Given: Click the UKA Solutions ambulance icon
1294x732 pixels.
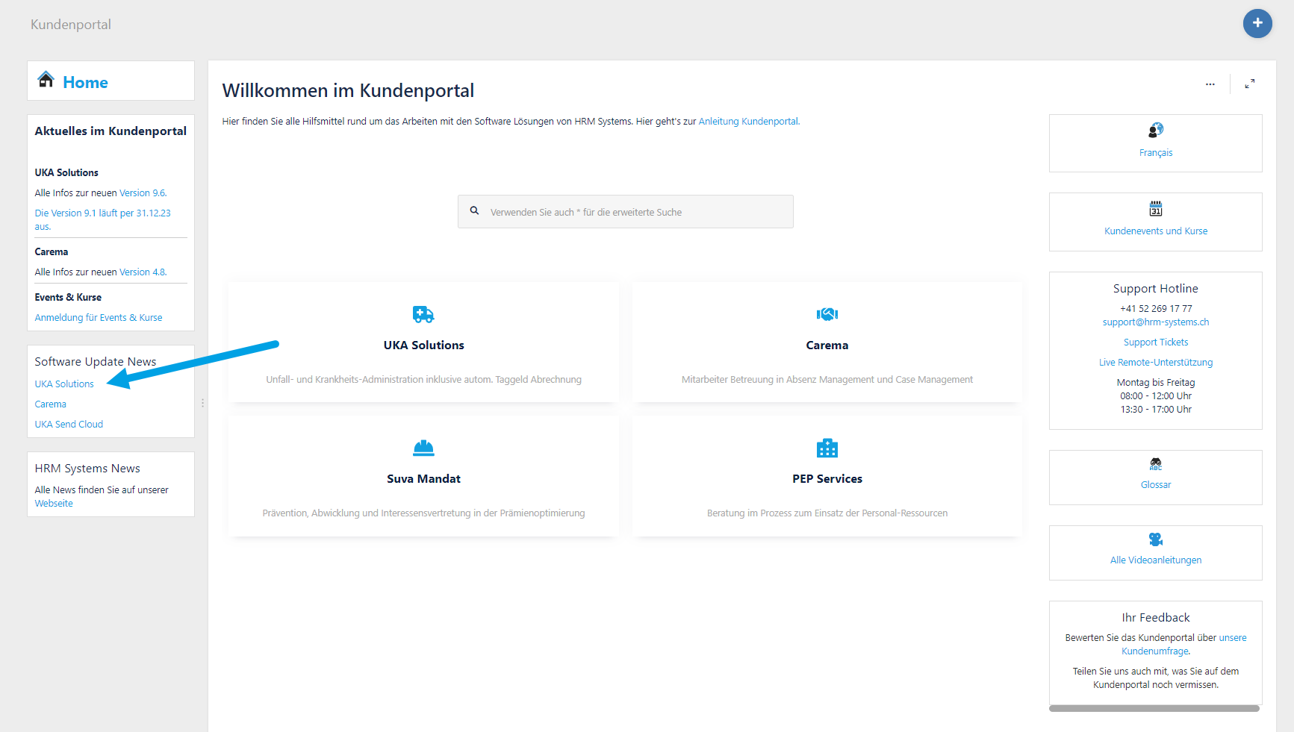Looking at the screenshot, I should point(423,314).
